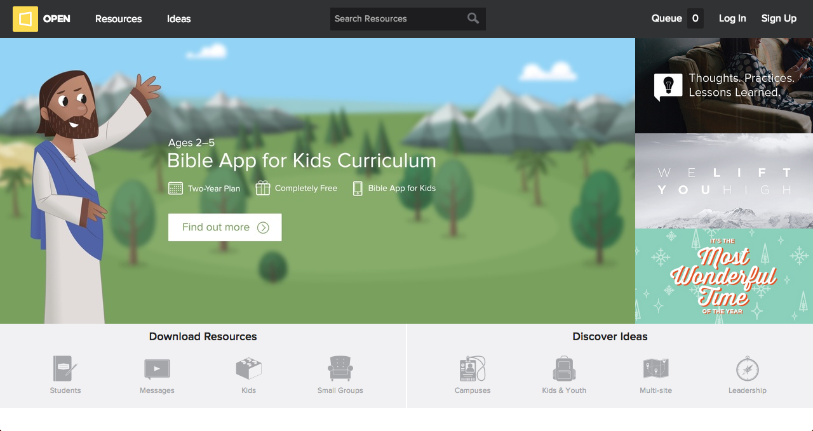Click the Download Resources heading
Viewport: 813px width, 431px height.
[203, 336]
